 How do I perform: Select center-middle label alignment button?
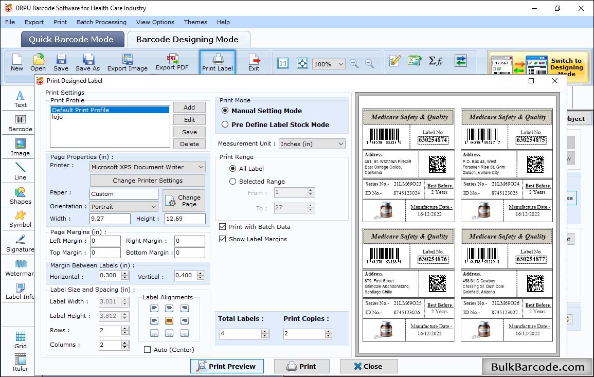pyautogui.click(x=169, y=321)
